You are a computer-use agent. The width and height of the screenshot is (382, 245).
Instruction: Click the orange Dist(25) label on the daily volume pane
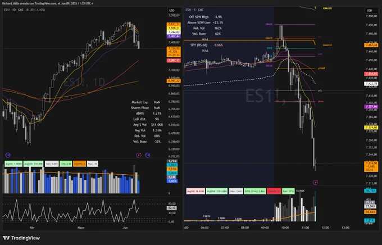pyautogui.click(x=79, y=164)
